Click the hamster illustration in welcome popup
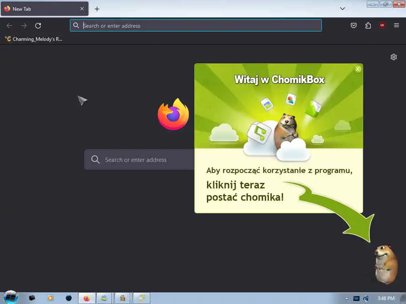Viewport: 406px width, 304px height. (x=286, y=131)
